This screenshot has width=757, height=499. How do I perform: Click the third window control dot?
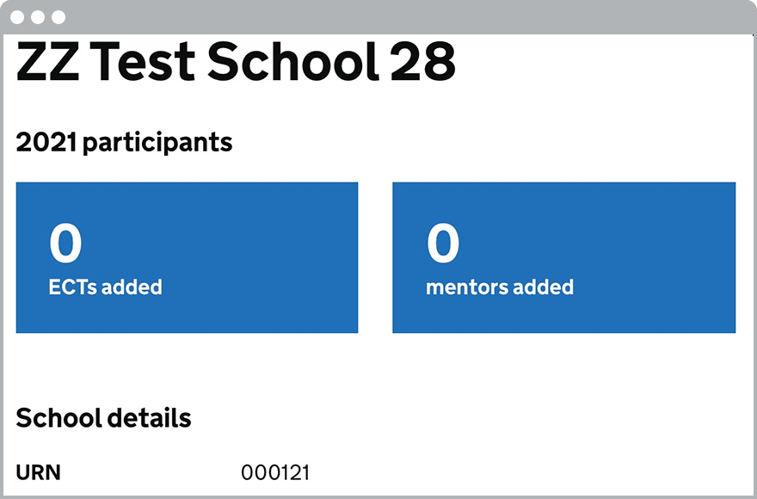pos(58,17)
